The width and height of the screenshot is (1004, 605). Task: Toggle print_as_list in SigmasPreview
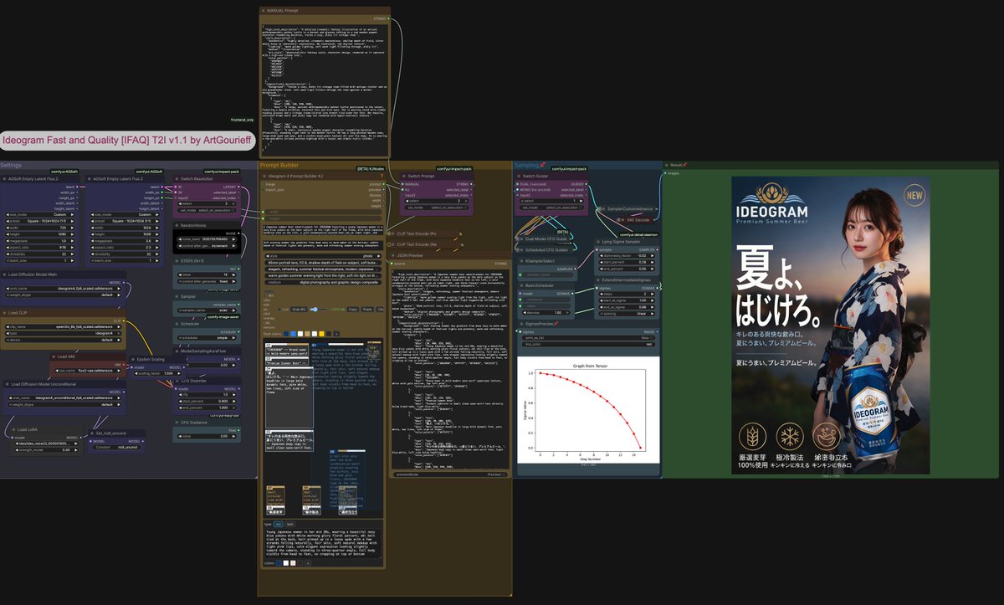click(x=589, y=338)
